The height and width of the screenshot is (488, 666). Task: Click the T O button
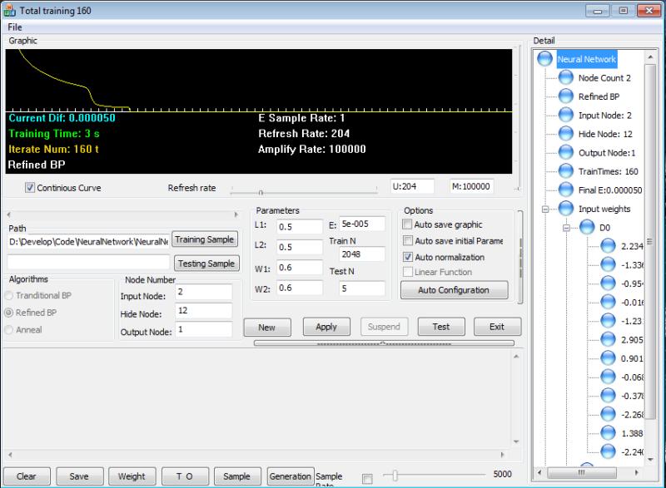click(185, 476)
